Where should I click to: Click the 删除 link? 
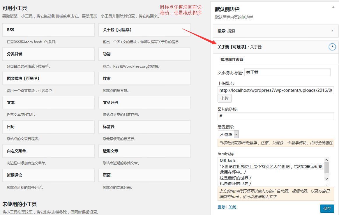221,207
